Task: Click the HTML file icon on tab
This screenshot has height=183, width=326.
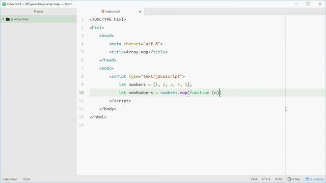Action: point(103,11)
